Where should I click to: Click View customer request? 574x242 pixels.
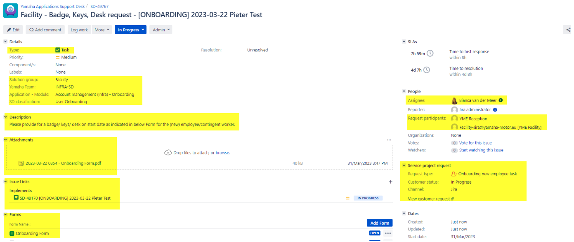[x=429, y=199]
